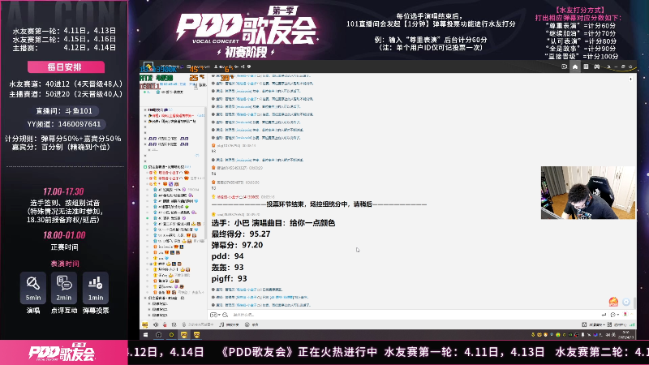The width and height of the screenshot is (649, 365).
Task: Click the second icon right of emoji picker
Action: pyautogui.click(x=226, y=315)
